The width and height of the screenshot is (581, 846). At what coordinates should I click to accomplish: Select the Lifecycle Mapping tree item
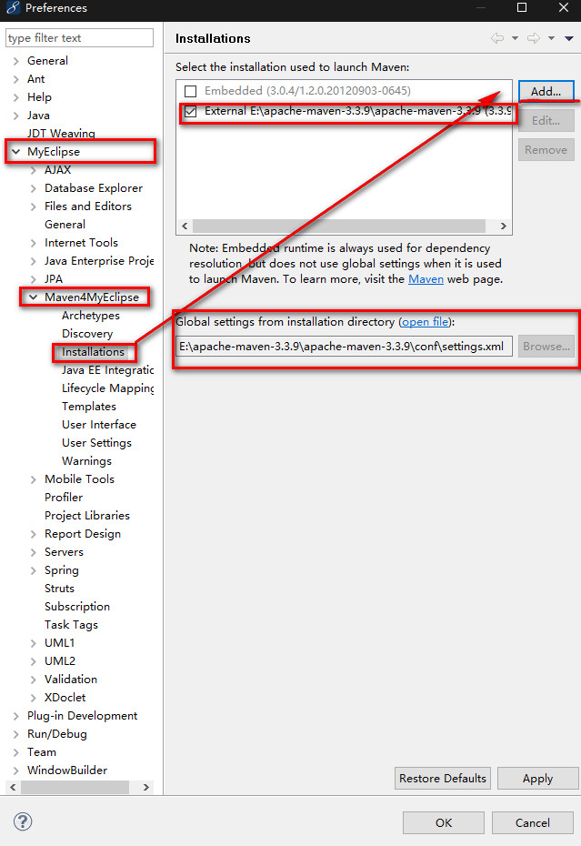[107, 388]
